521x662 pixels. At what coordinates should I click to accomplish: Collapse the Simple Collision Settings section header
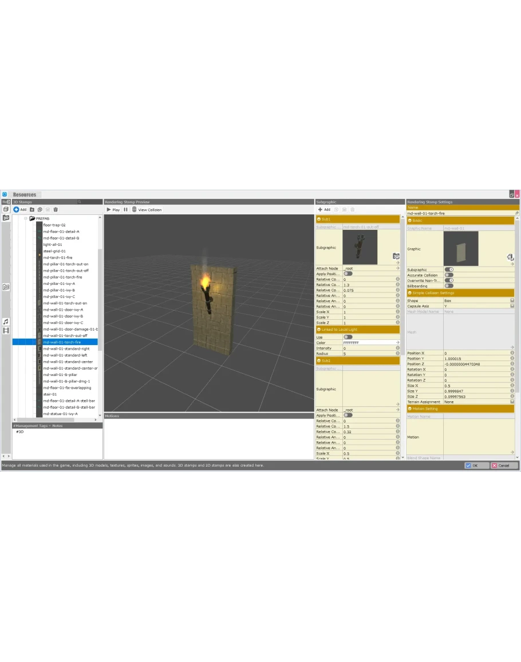click(x=410, y=293)
